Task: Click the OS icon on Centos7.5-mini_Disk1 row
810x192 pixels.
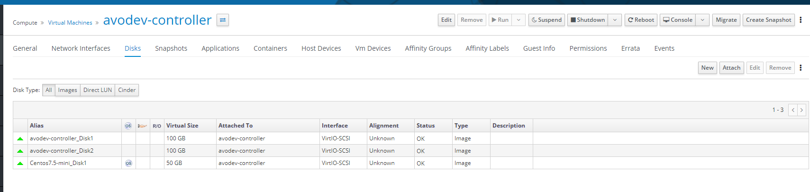Action: click(128, 163)
